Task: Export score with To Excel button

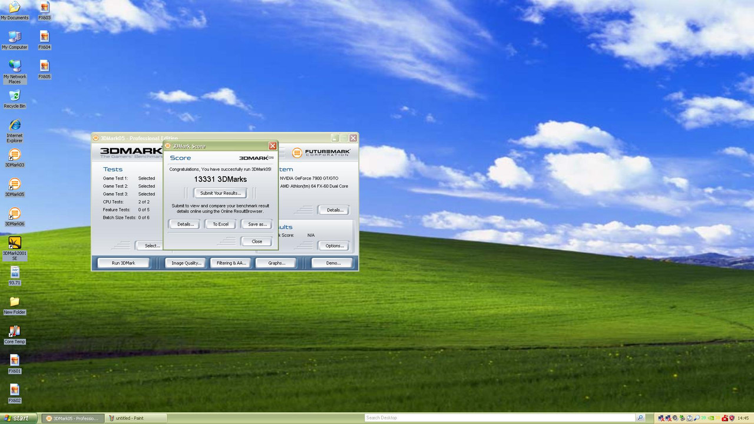Action: coord(220,224)
